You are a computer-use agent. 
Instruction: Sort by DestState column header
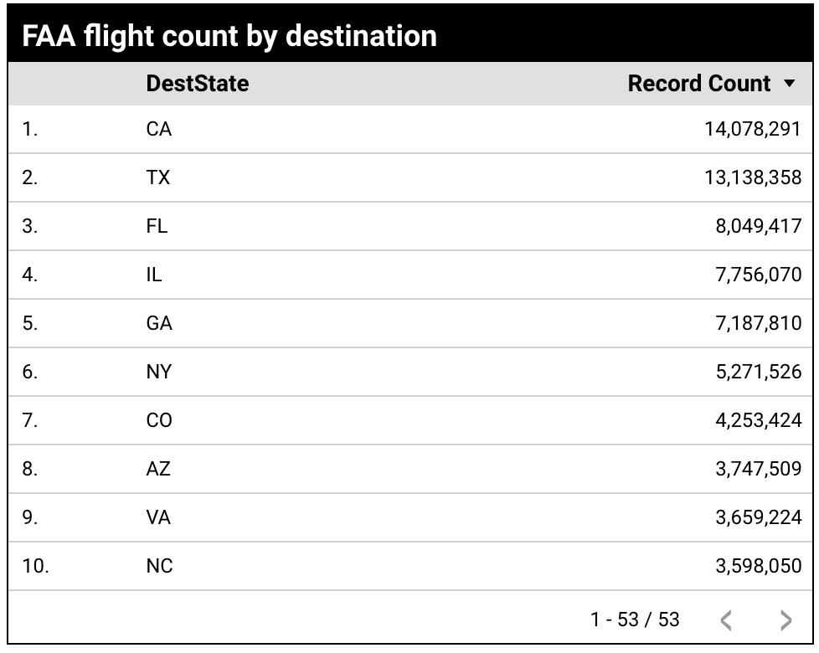click(197, 84)
